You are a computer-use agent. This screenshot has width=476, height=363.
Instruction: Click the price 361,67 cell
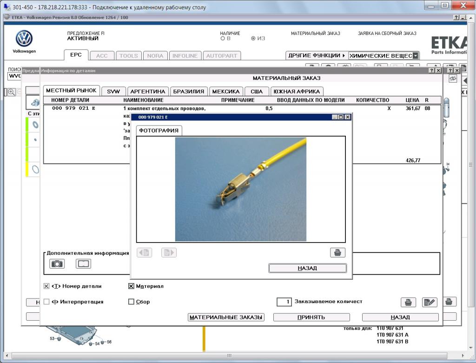coord(413,108)
